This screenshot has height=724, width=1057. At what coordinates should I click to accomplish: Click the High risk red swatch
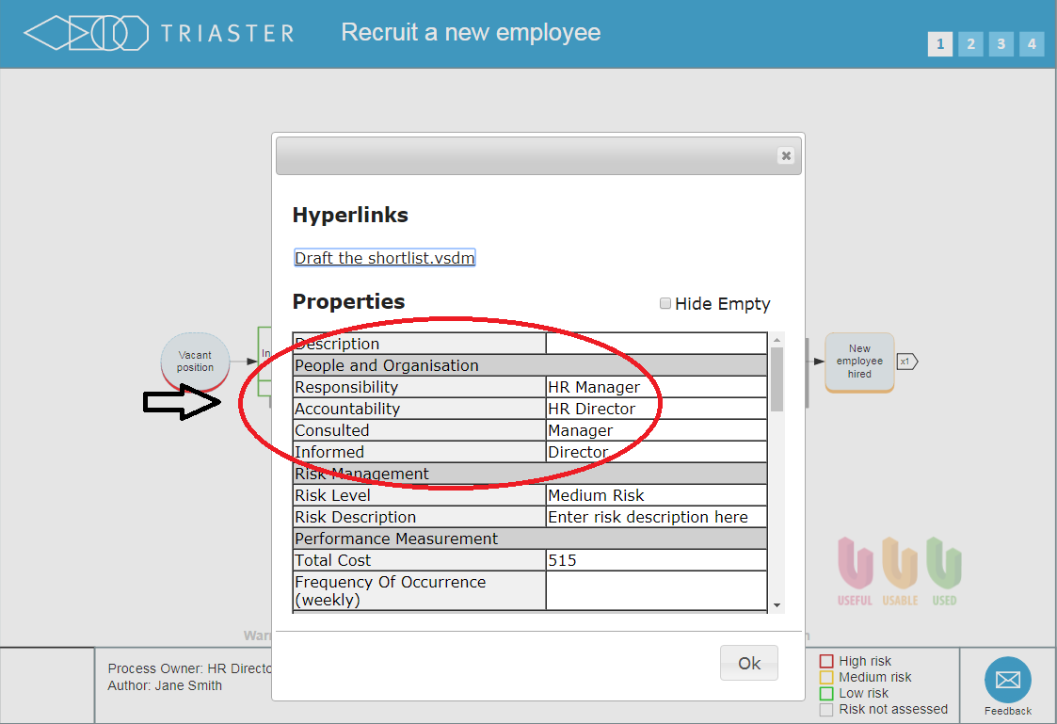(825, 661)
